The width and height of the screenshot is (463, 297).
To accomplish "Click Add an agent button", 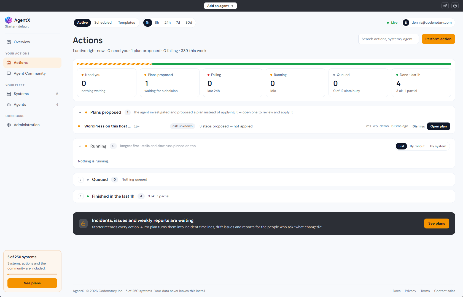I will coord(220,6).
